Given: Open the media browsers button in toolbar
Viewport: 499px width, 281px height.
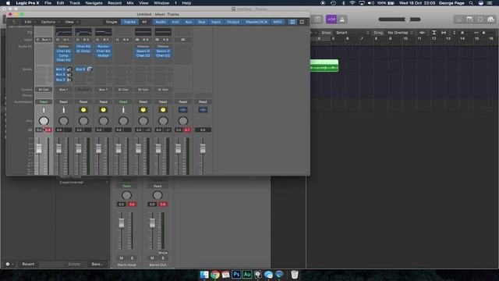Looking at the screenshot, I should [490, 20].
